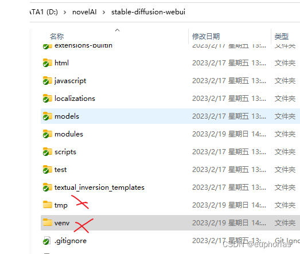
Task: Click the .gitignore file icon
Action: (47, 241)
